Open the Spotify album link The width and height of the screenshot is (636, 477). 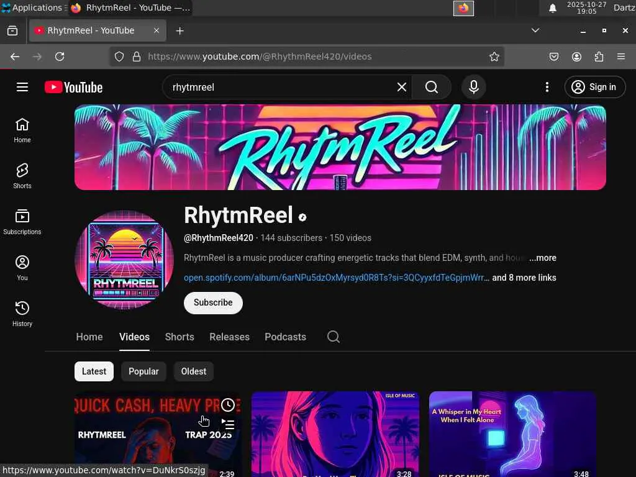(x=336, y=278)
